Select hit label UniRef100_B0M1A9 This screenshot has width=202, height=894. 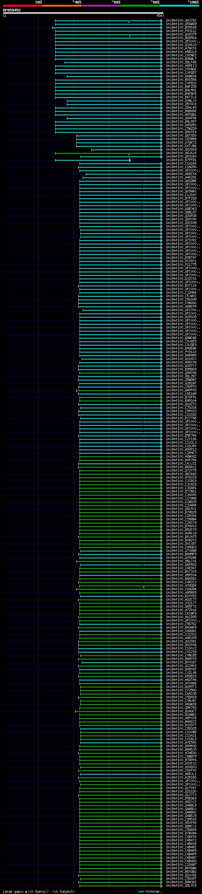[181, 27]
